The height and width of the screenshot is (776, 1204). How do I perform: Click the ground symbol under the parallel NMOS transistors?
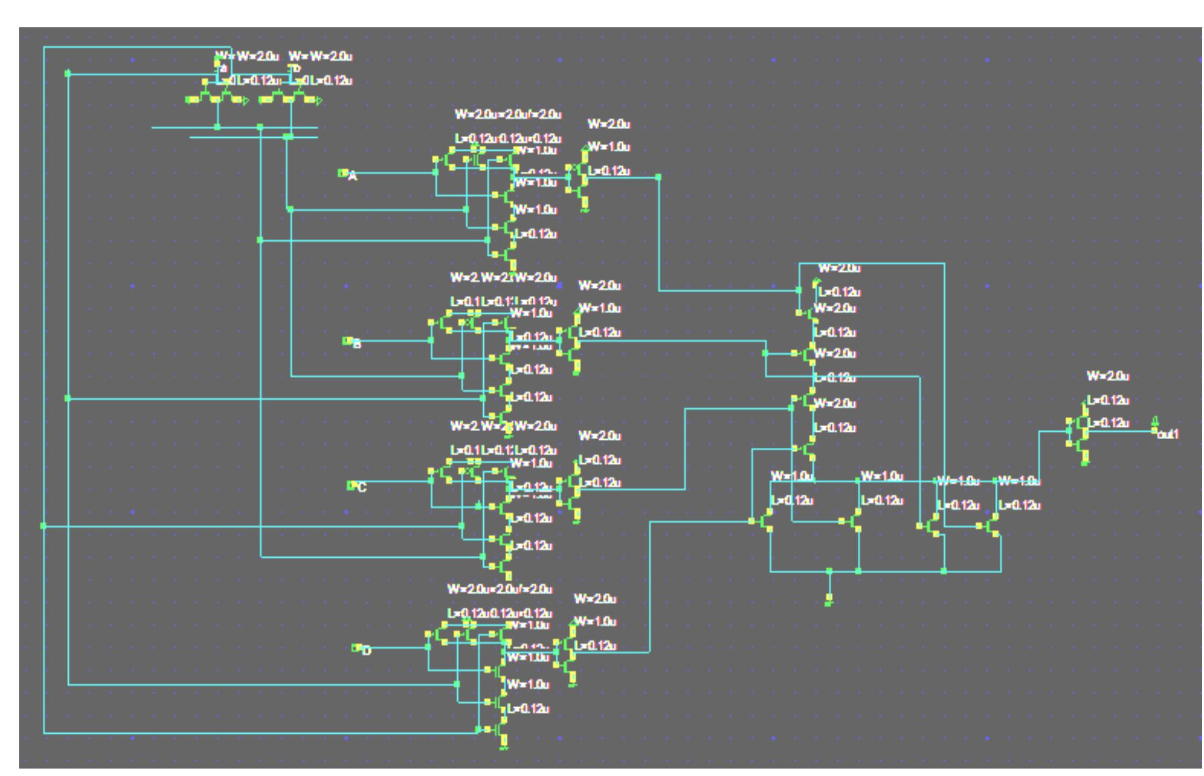pyautogui.click(x=829, y=599)
